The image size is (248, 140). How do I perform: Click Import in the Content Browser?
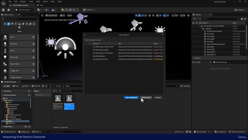pos(25,86)
